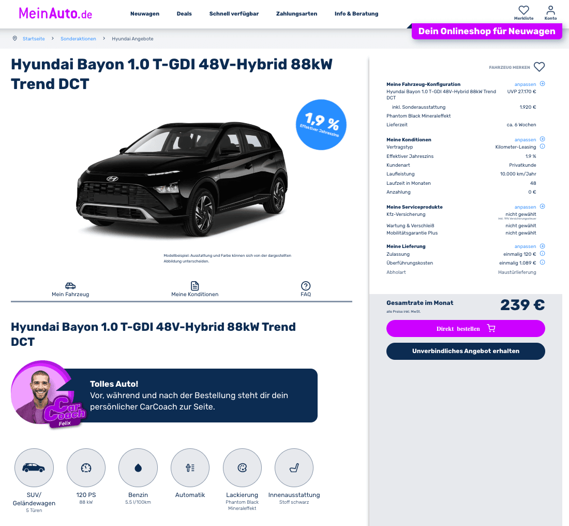The image size is (569, 526).
Task: Open the Info & Beratung menu
Action: coord(356,14)
